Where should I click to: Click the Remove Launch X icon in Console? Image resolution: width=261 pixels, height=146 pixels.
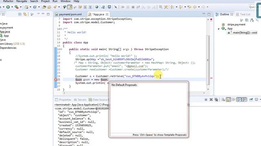[211, 99]
